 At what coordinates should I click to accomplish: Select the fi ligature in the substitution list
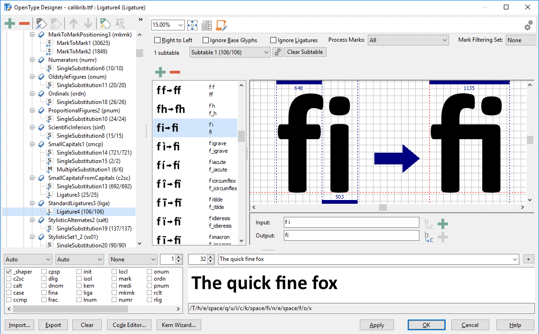(195, 127)
